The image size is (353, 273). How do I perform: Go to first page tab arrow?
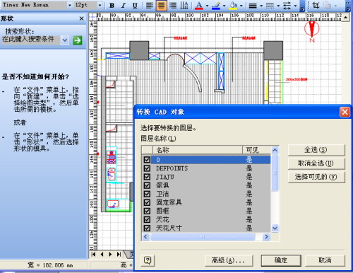point(94,254)
